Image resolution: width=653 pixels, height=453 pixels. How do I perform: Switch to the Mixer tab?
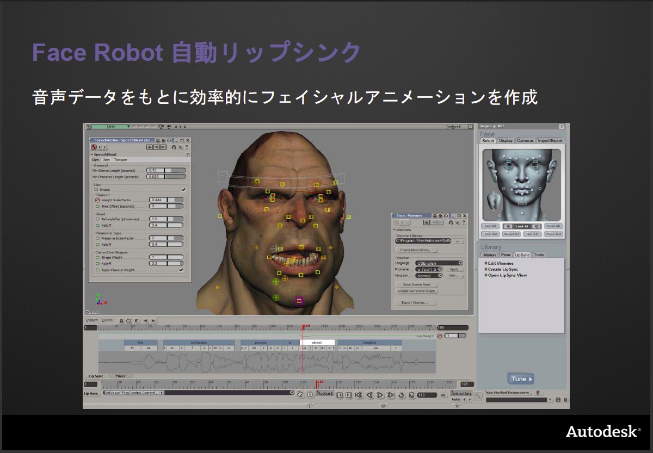point(121,376)
